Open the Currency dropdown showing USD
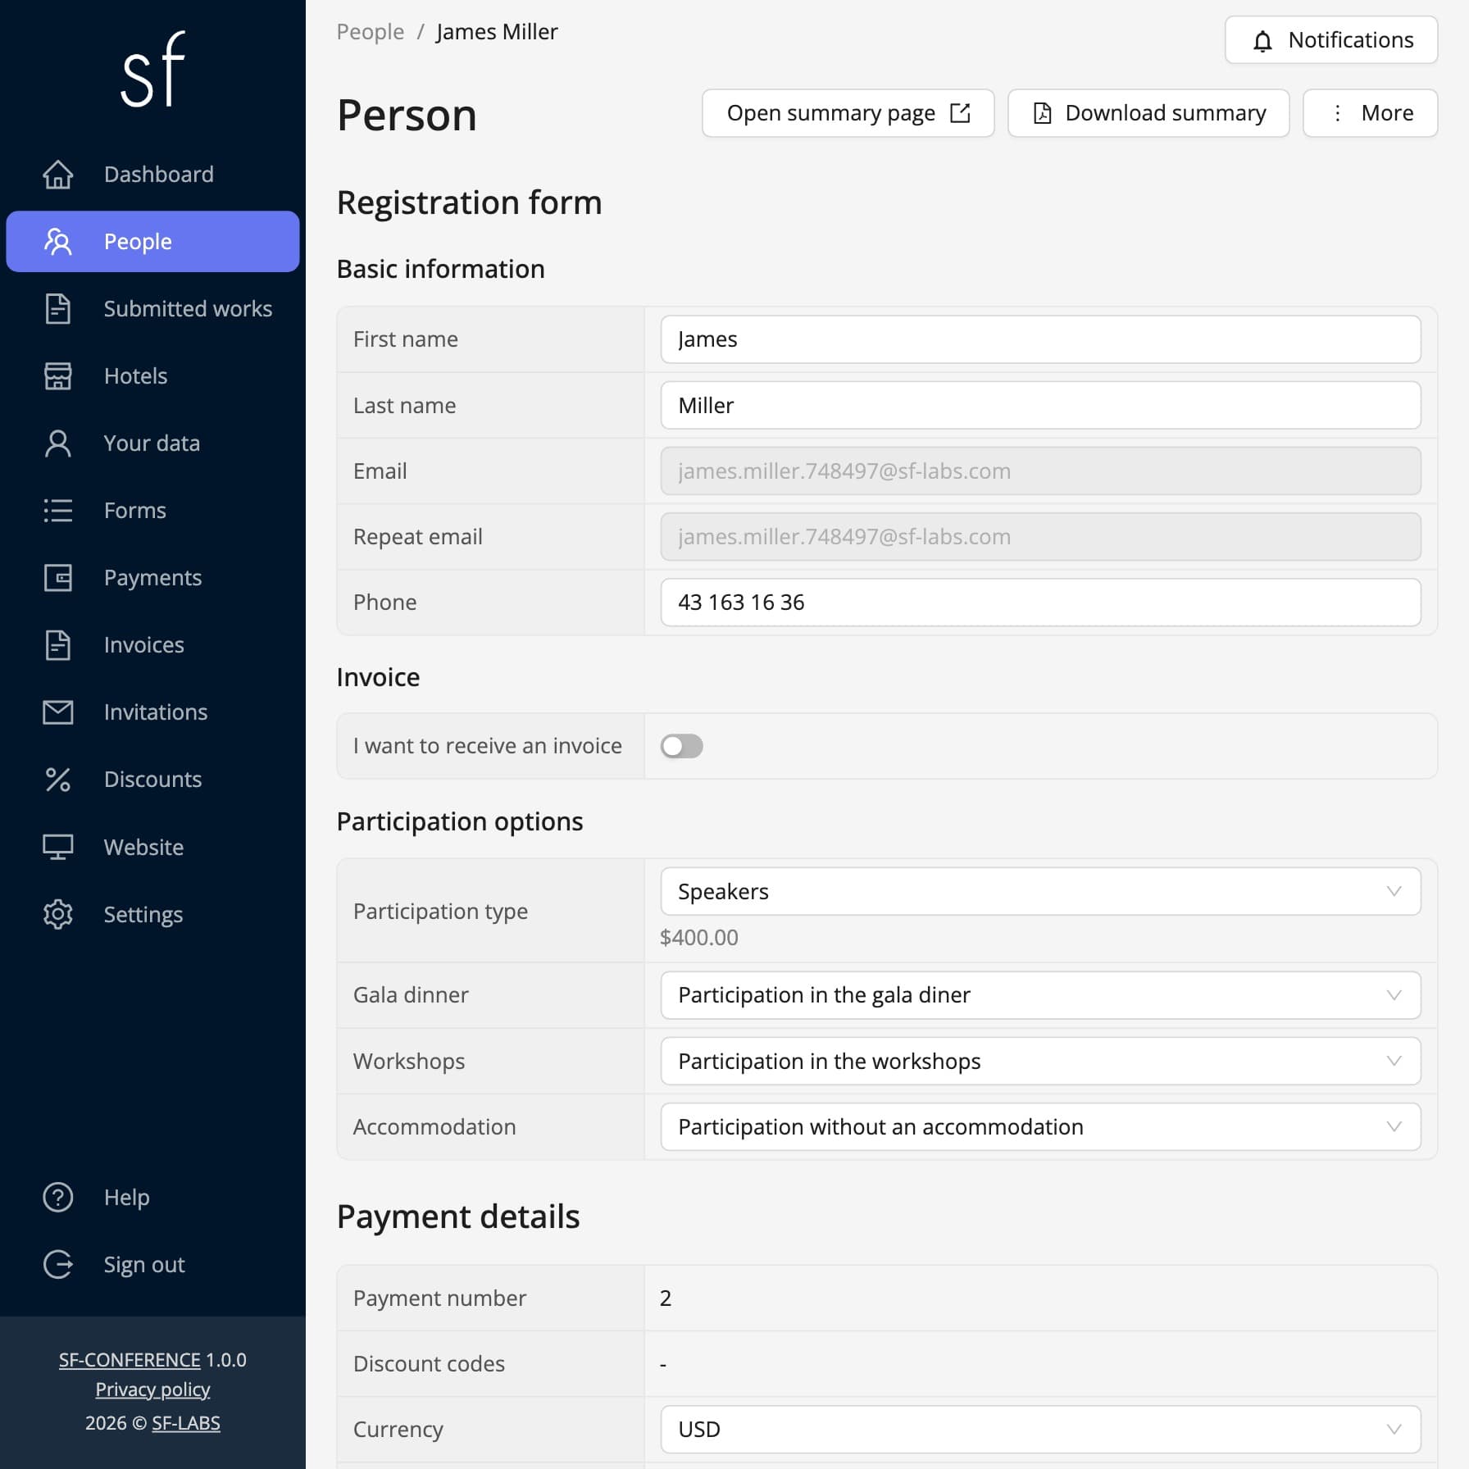Viewport: 1469px width, 1469px height. coord(1040,1430)
